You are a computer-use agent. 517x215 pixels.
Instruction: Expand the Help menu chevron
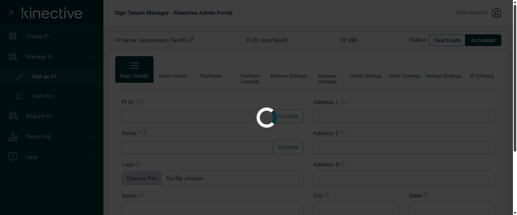(95, 157)
